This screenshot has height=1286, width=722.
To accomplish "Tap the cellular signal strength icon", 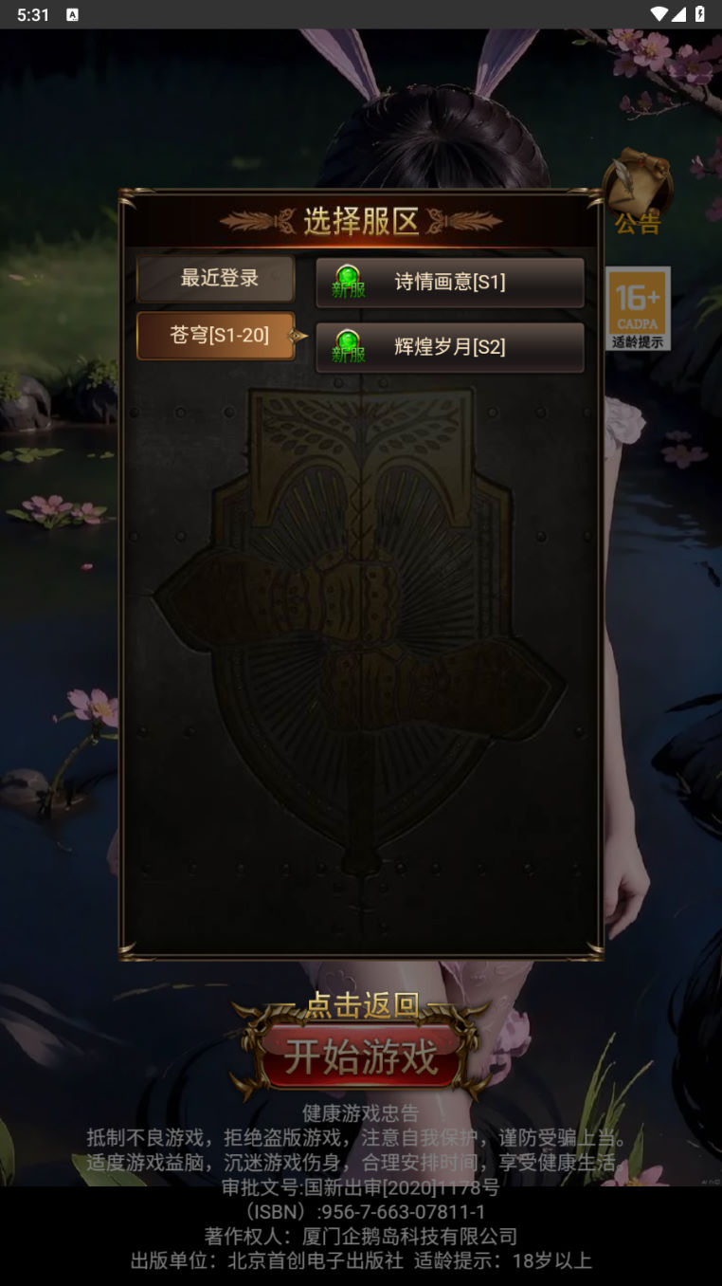I will click(x=679, y=14).
